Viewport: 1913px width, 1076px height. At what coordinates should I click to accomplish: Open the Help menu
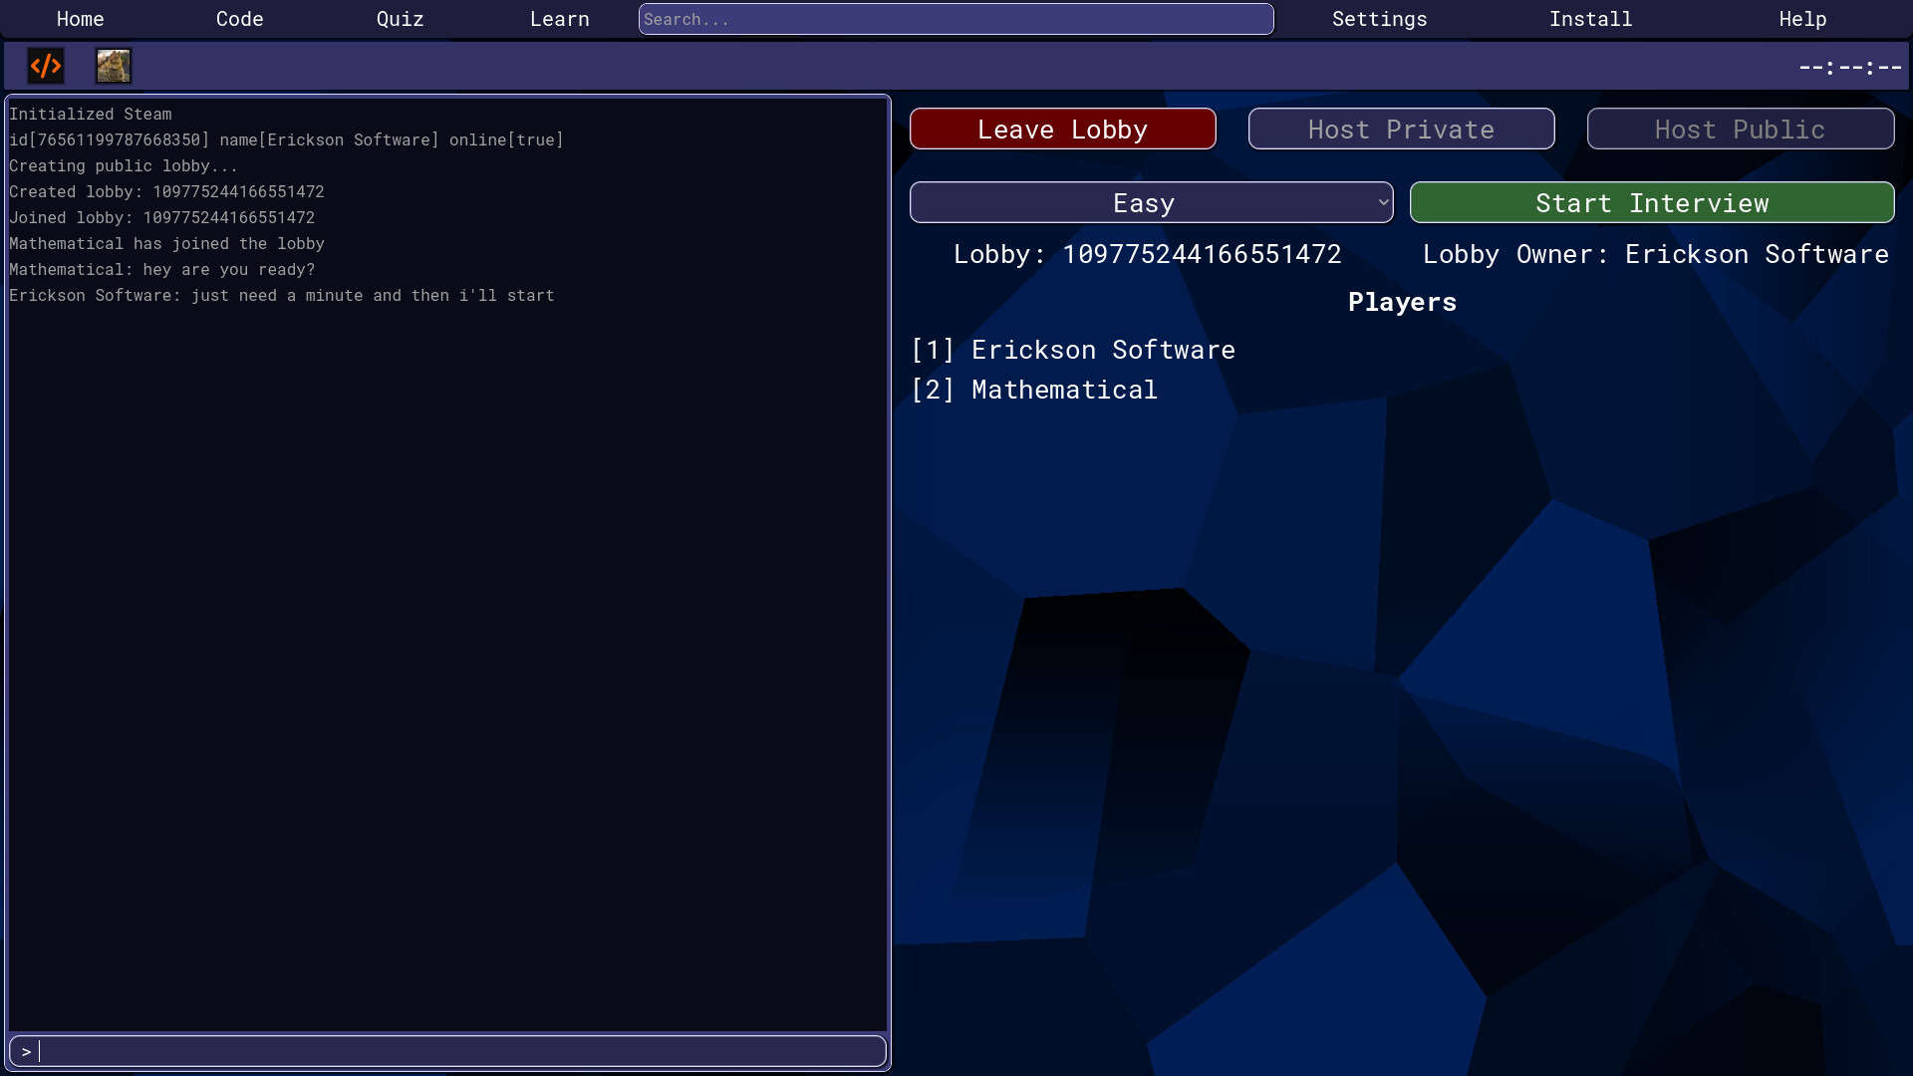point(1802,18)
